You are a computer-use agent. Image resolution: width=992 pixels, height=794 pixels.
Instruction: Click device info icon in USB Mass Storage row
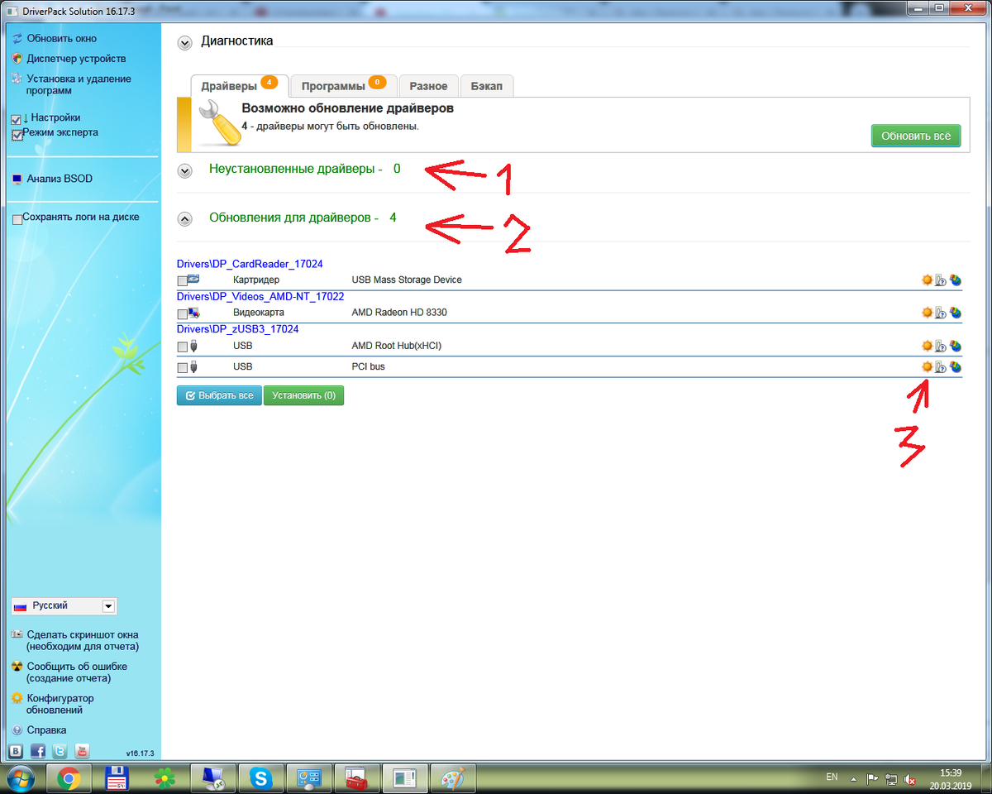[x=941, y=280]
